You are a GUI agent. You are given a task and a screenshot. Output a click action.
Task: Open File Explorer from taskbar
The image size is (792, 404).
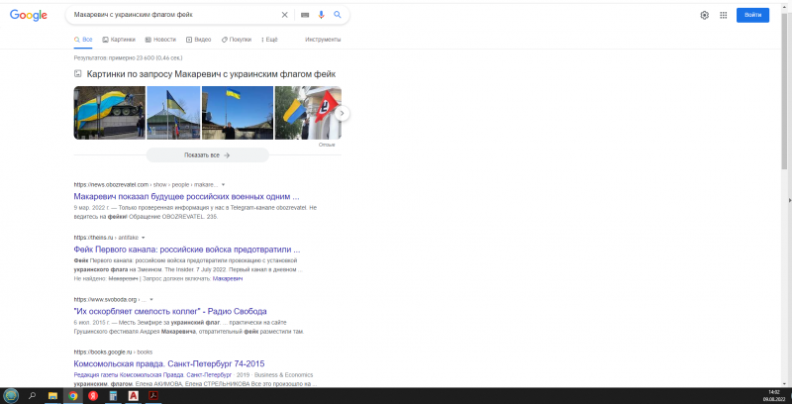(52, 396)
